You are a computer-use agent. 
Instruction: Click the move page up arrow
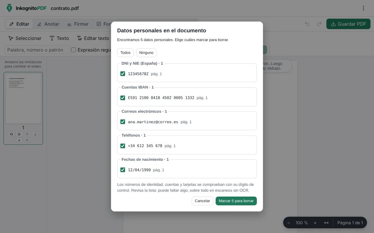click(27, 134)
